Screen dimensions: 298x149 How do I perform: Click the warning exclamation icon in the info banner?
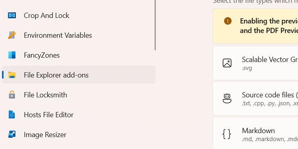point(228,21)
